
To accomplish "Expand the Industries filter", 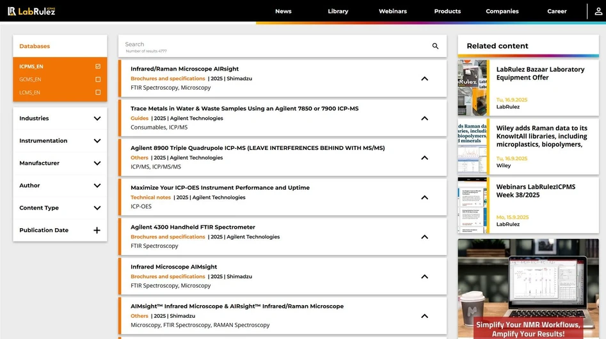I will (97, 119).
